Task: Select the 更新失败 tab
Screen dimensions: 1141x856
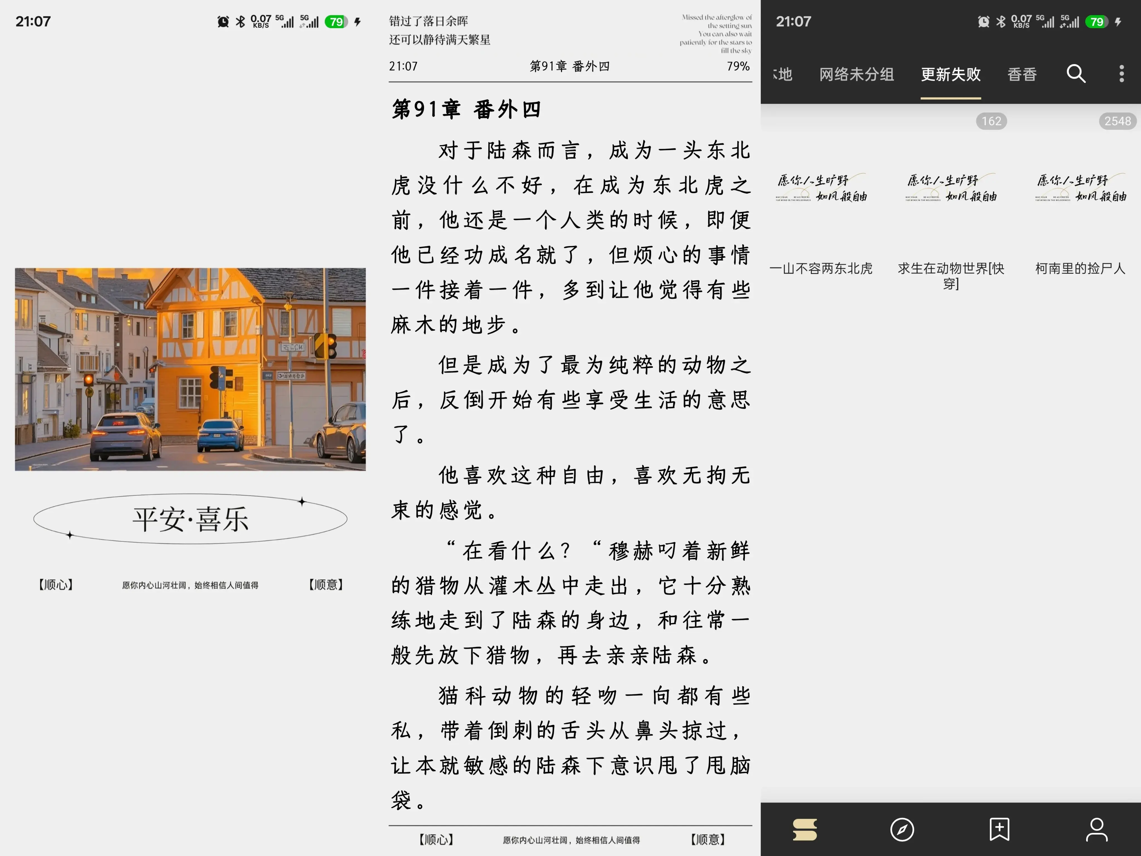Action: pos(951,74)
